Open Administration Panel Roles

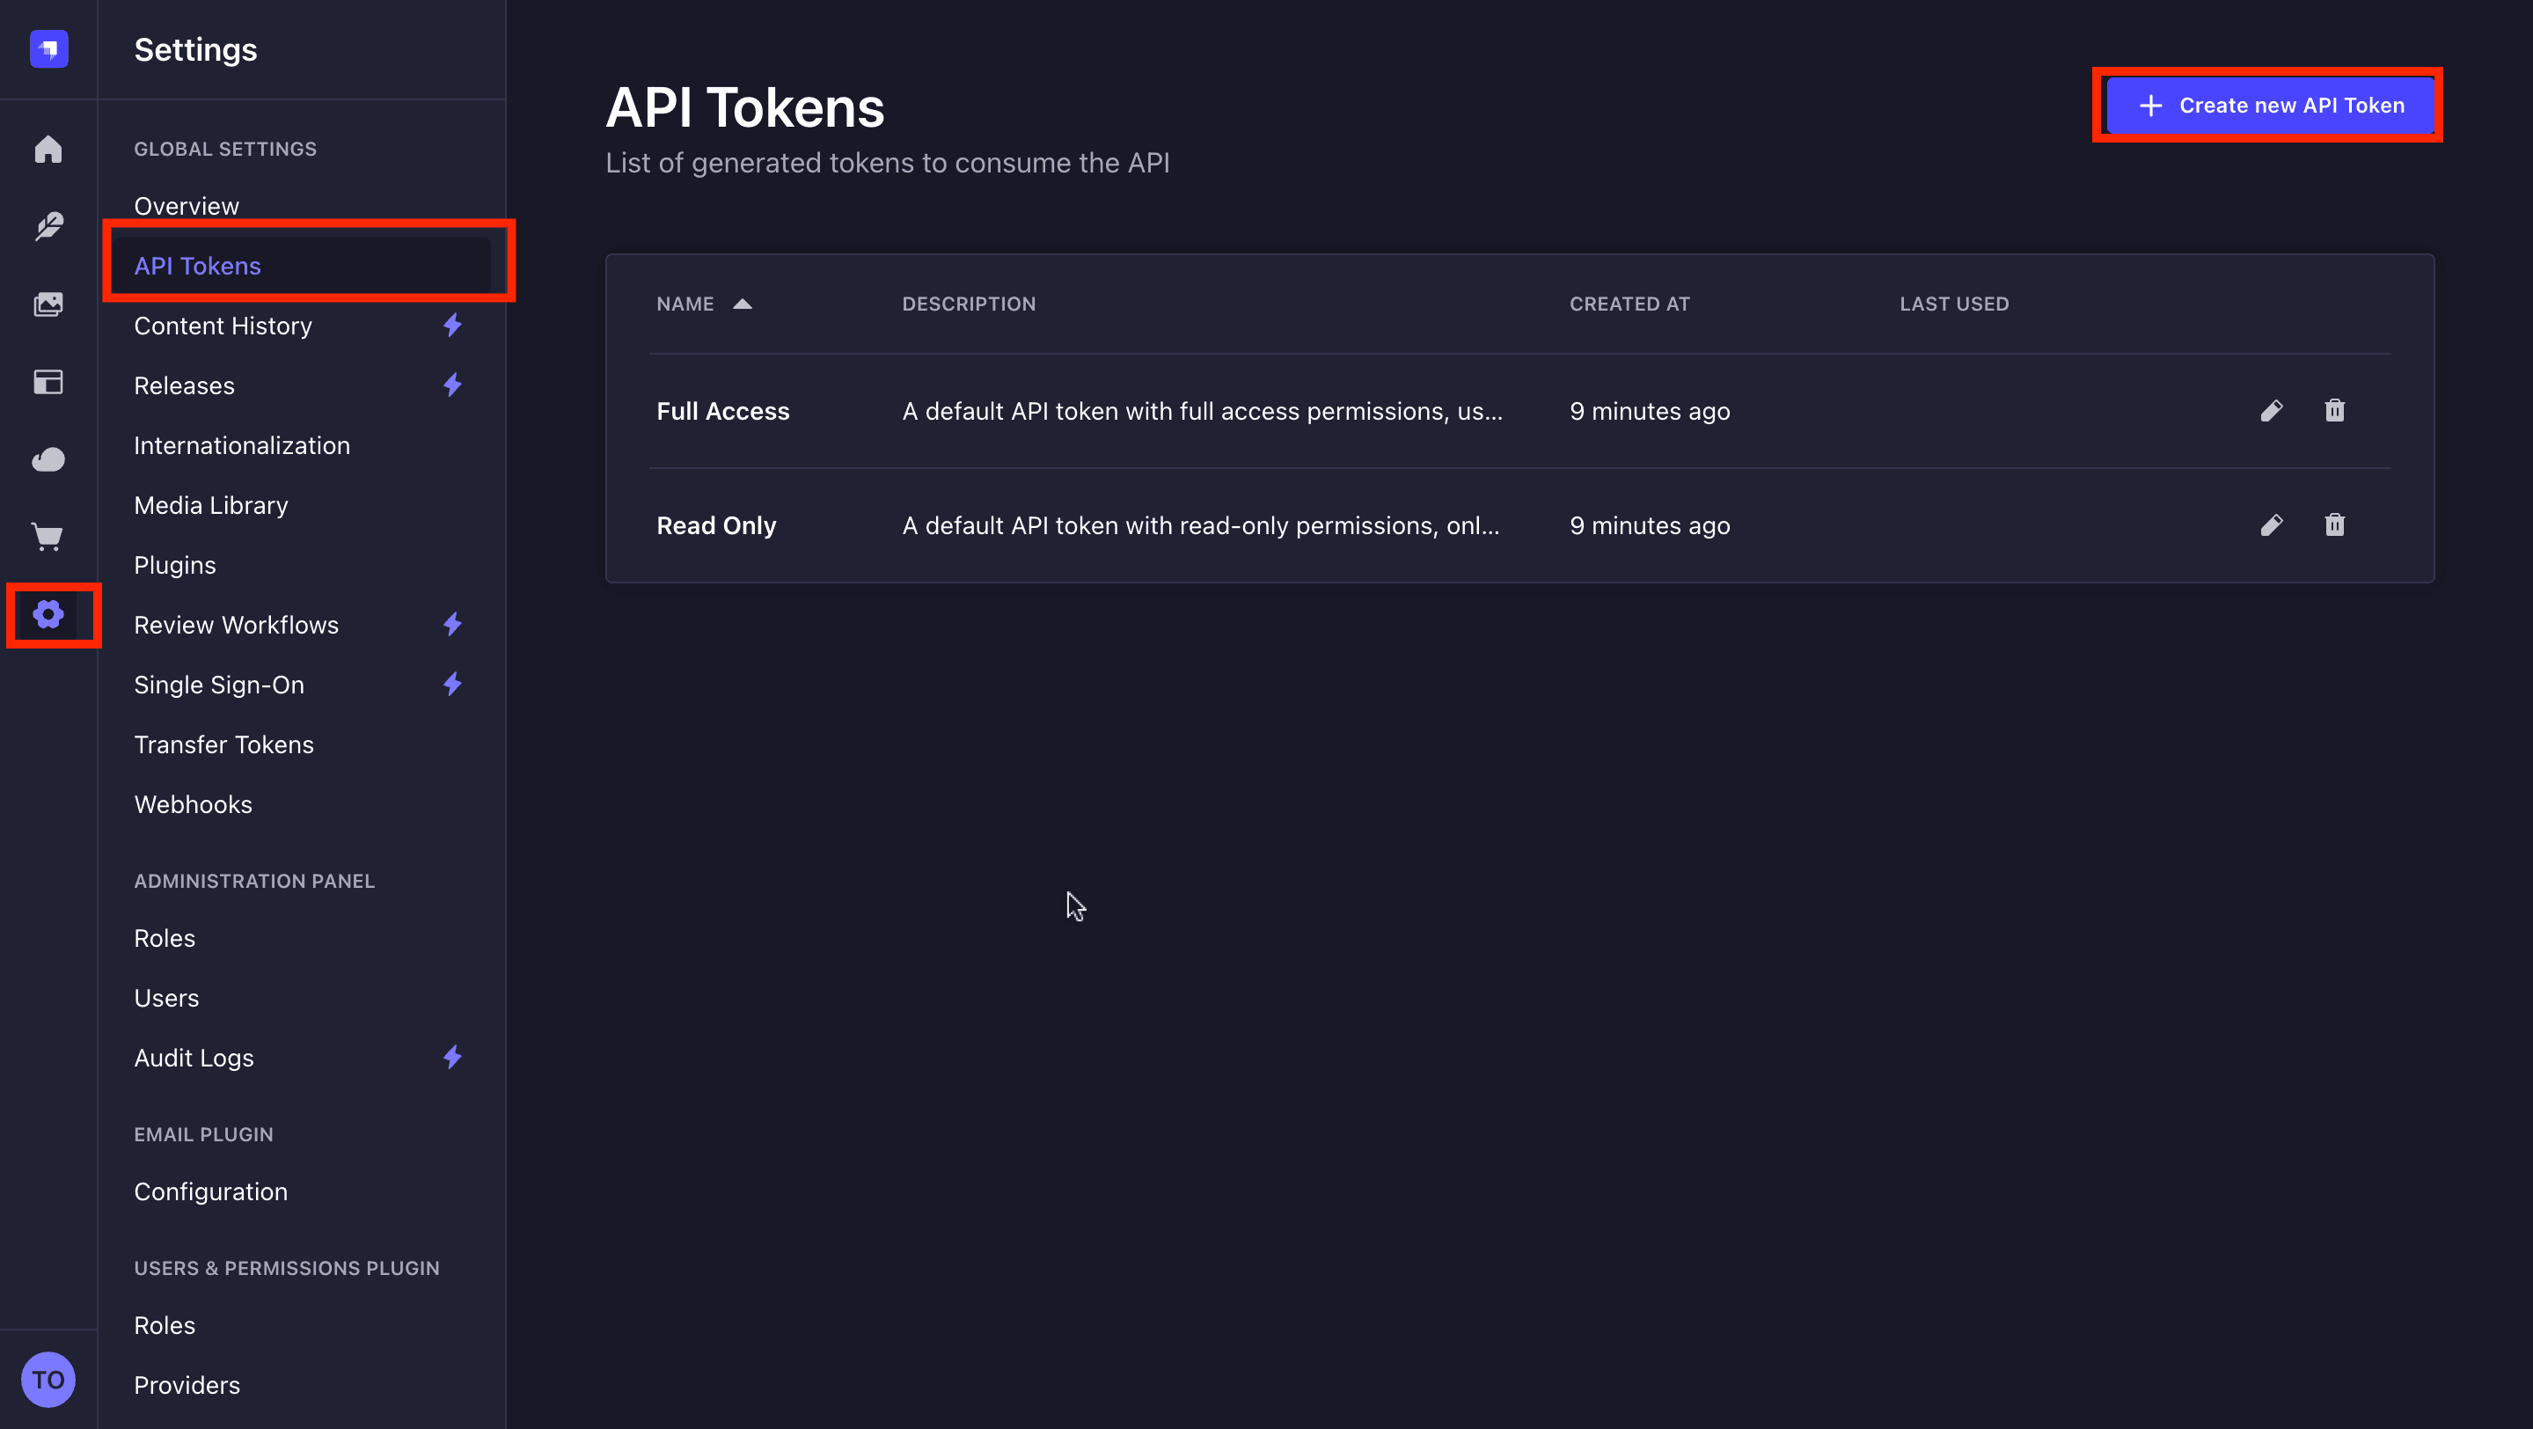pos(165,938)
